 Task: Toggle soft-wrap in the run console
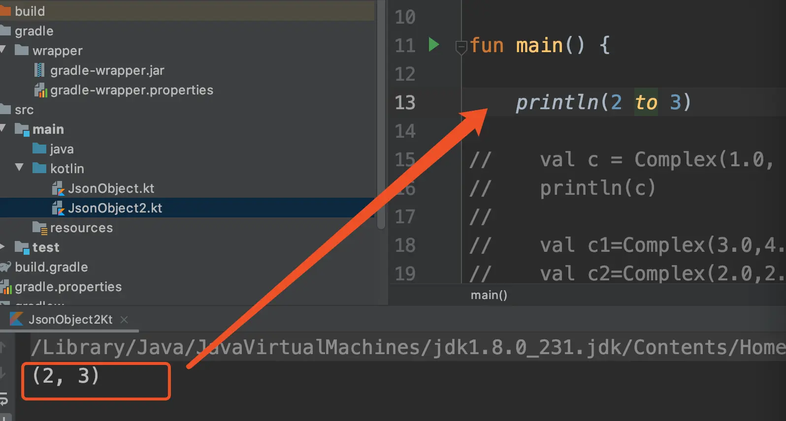(x=3, y=398)
